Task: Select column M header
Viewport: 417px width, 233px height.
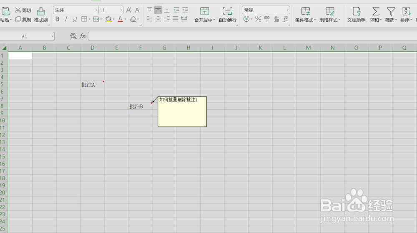Action: pyautogui.click(x=308, y=48)
